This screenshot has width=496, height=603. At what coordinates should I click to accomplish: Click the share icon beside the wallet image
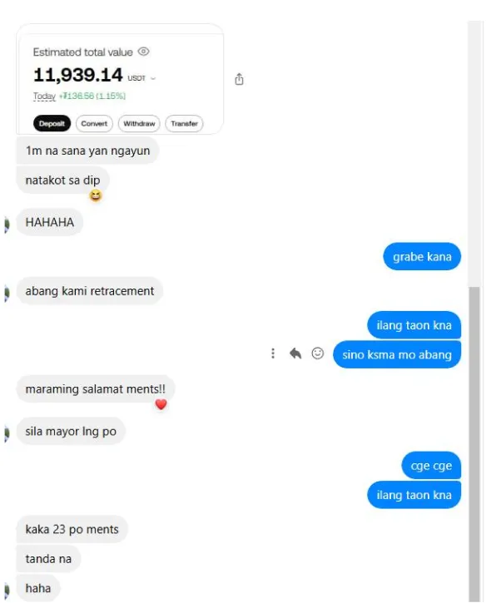[239, 79]
